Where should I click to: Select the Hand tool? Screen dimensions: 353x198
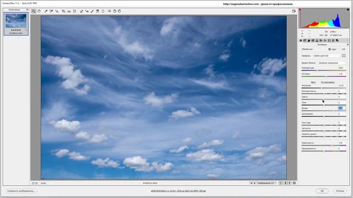point(39,11)
